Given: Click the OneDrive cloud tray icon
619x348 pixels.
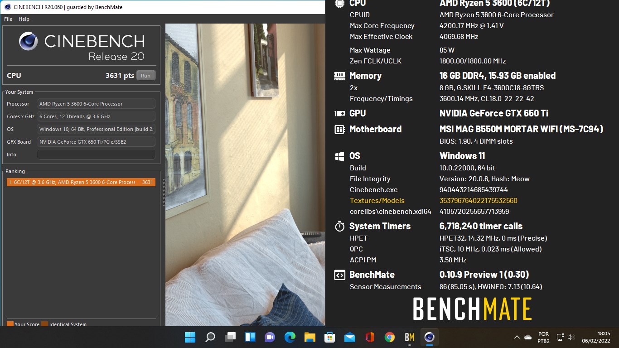Looking at the screenshot, I should pyautogui.click(x=528, y=337).
